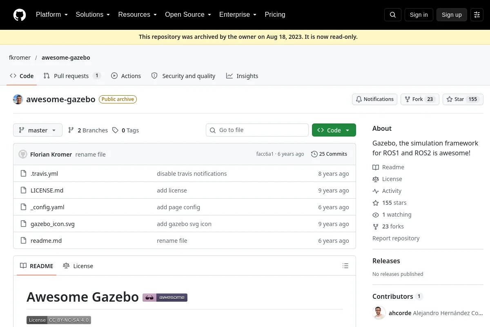
Task: Open appearance settings icon in header
Action: tap(477, 15)
